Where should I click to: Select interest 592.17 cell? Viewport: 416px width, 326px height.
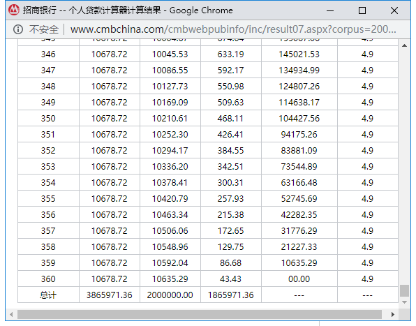click(x=230, y=71)
